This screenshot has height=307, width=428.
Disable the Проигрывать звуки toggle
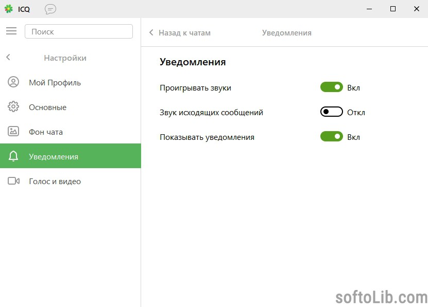coord(331,87)
